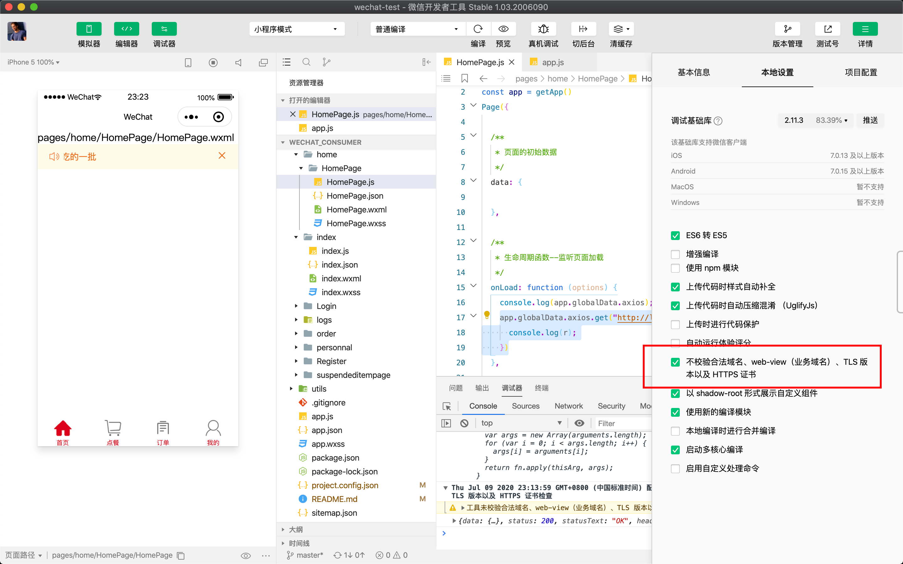Click the simulator device rotate phone icon
The width and height of the screenshot is (903, 564).
(x=188, y=63)
